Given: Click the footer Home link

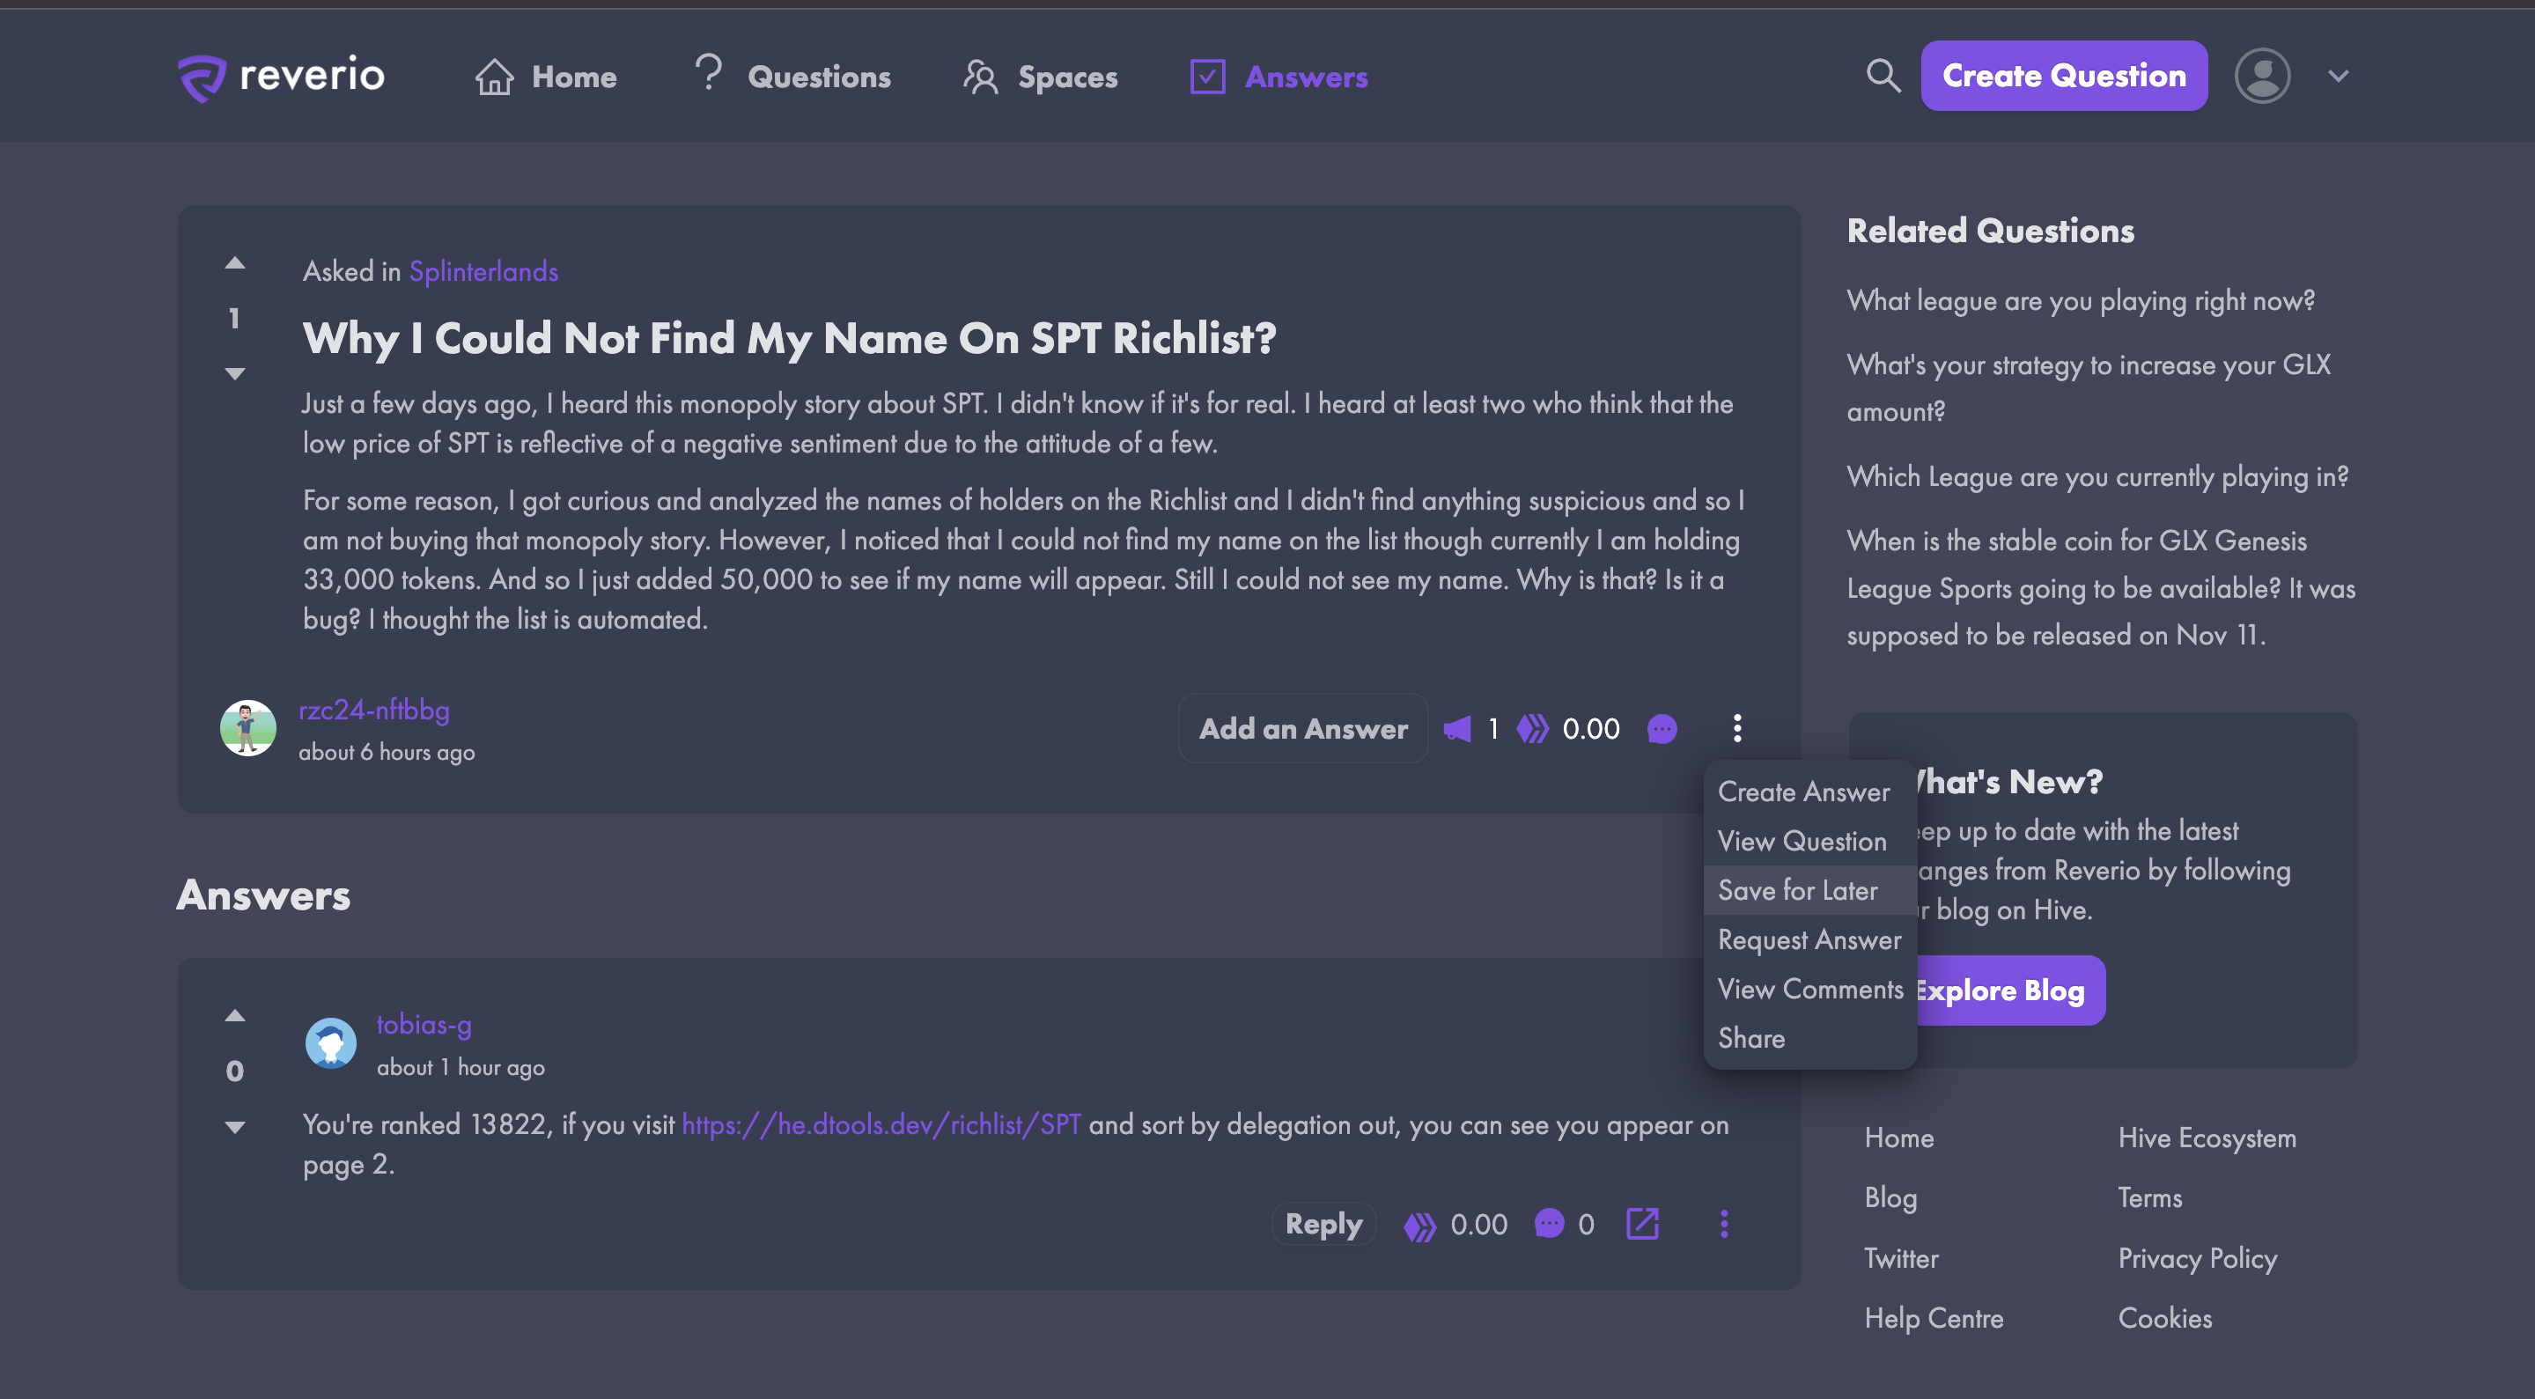Looking at the screenshot, I should (1898, 1138).
